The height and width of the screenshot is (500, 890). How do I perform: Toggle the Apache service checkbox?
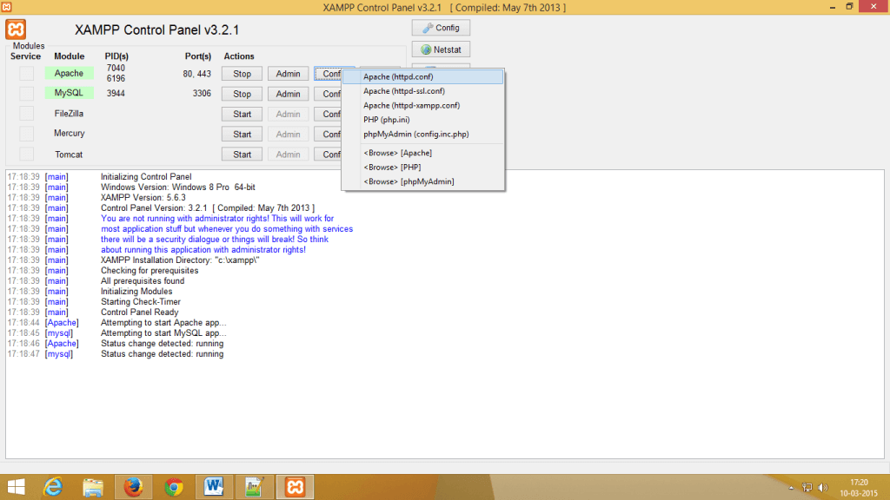(27, 73)
